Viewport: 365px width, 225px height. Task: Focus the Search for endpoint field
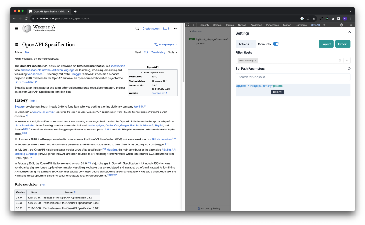point(293,77)
